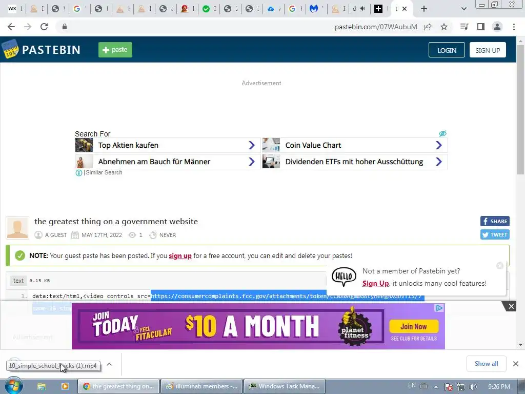This screenshot has height=394, width=525.
Task: Click the 'NEVER' expiration label
Action: pos(168,235)
